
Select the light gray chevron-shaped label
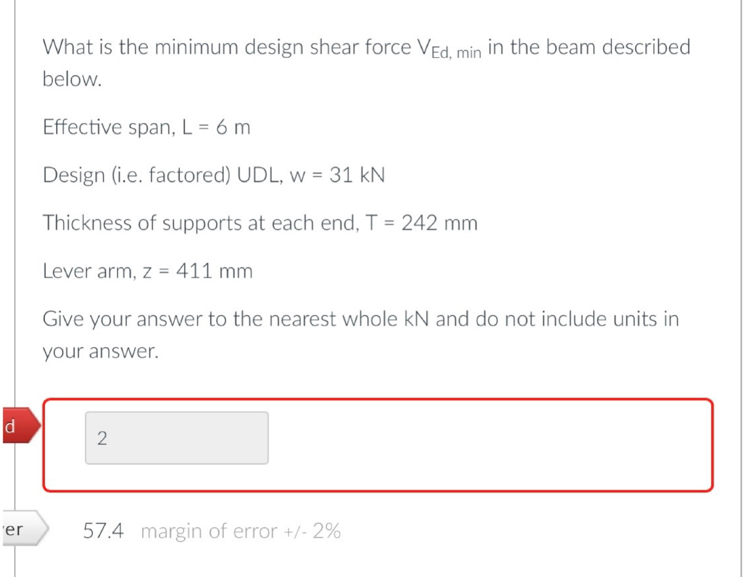coord(22,528)
